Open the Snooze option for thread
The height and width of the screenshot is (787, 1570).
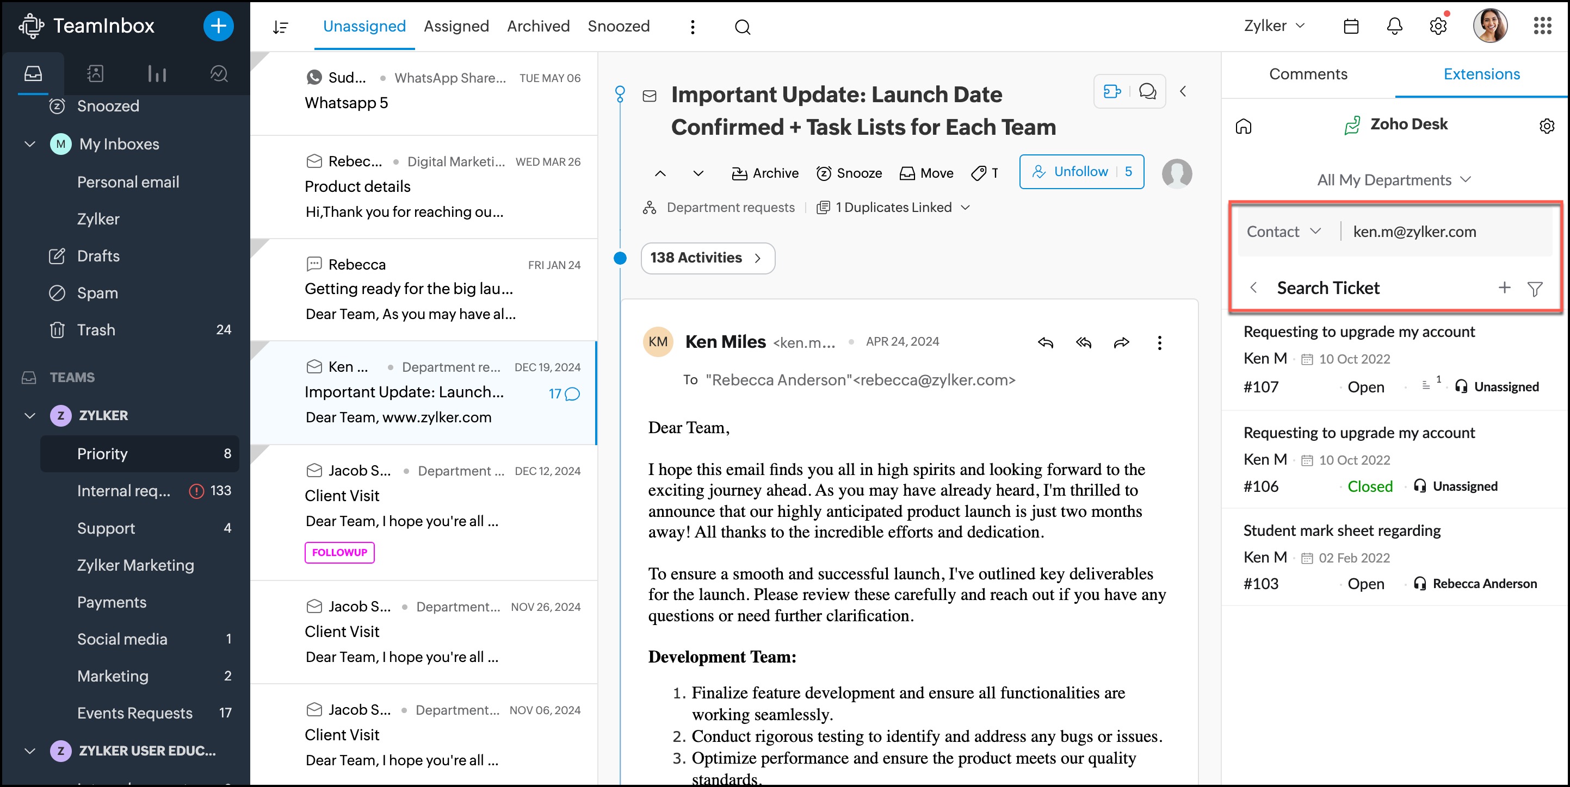849,173
